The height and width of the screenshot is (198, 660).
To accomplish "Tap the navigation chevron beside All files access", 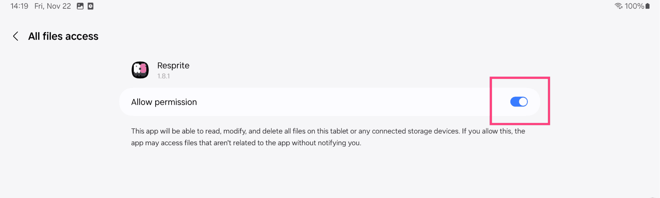I will pos(15,36).
